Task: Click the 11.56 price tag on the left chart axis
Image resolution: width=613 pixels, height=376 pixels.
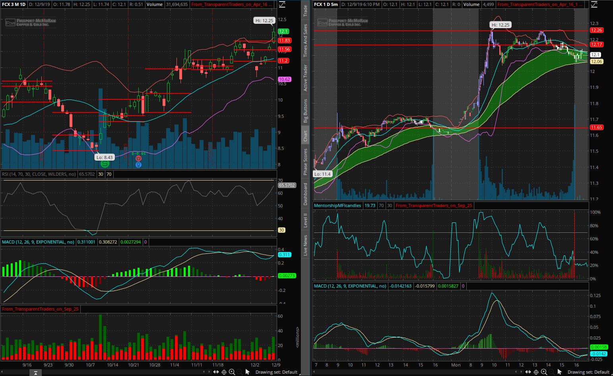Action: point(284,49)
